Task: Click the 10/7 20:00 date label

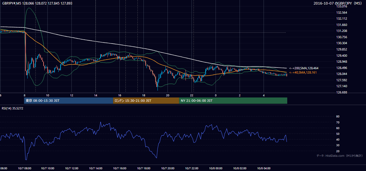Action: [x=168, y=168]
